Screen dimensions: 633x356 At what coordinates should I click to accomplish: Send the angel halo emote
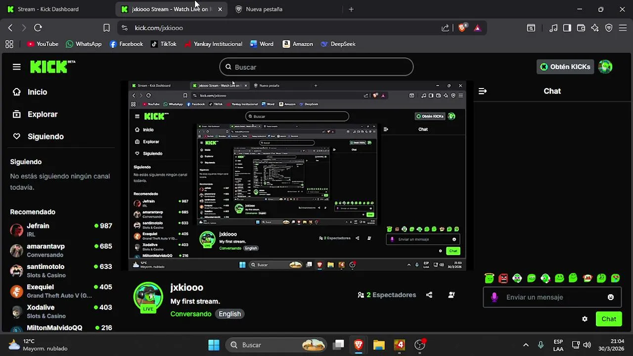(x=489, y=278)
